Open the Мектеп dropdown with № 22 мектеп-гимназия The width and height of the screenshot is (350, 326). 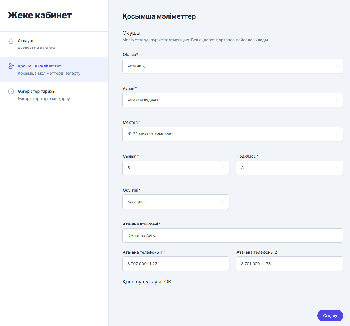[232, 134]
